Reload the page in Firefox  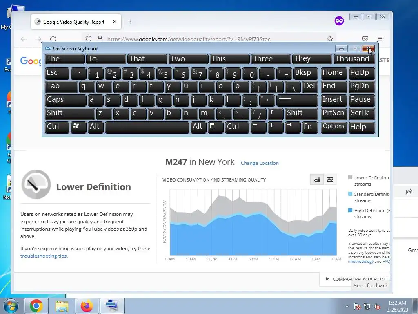tap(53, 39)
